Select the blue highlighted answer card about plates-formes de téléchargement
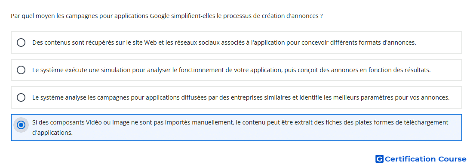The image size is (473, 167). pos(236,127)
